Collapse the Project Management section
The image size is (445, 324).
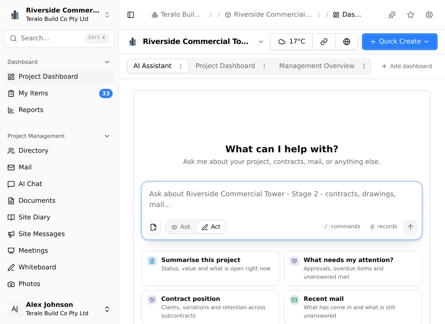tap(107, 136)
